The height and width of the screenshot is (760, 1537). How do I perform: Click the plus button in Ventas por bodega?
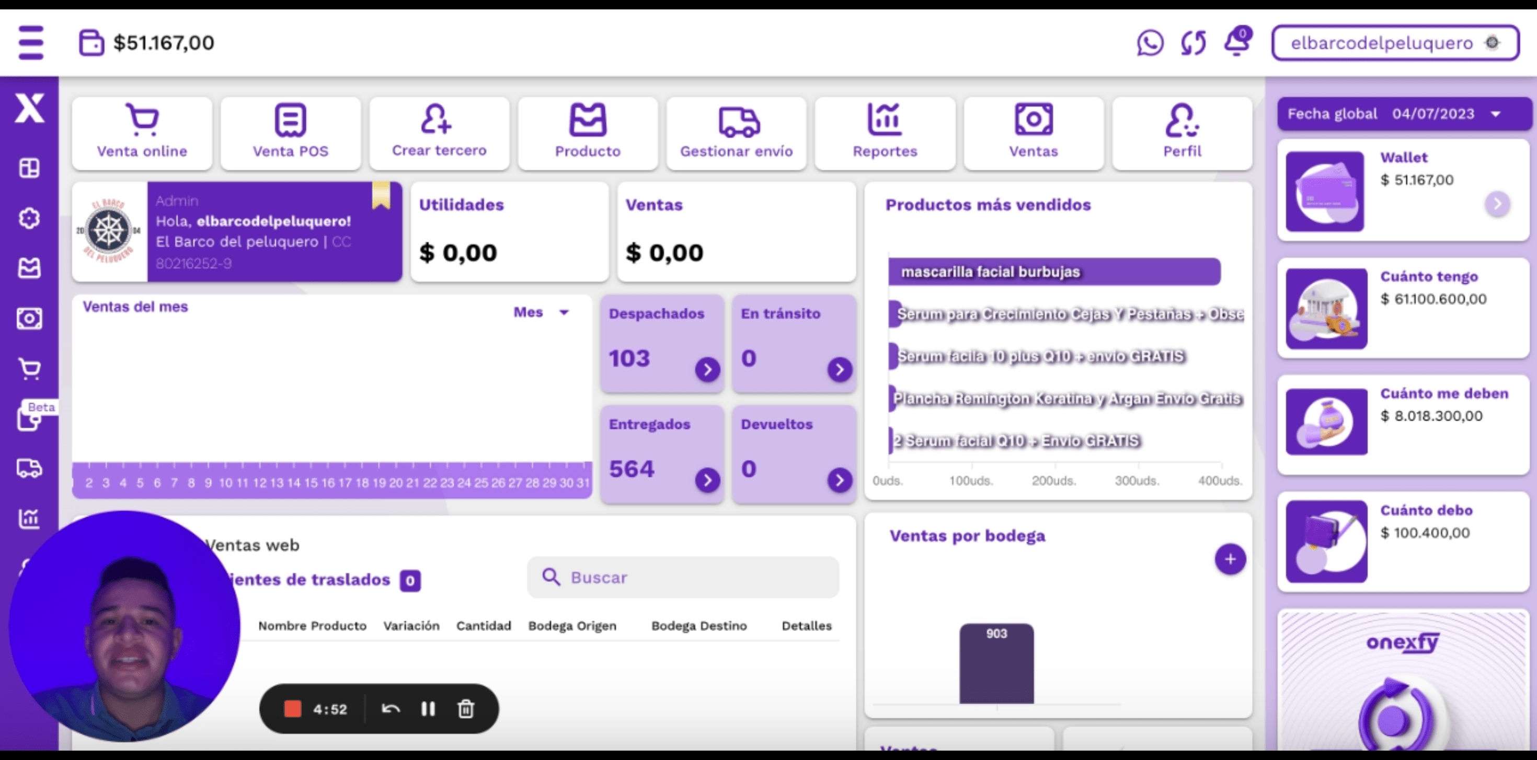point(1230,559)
